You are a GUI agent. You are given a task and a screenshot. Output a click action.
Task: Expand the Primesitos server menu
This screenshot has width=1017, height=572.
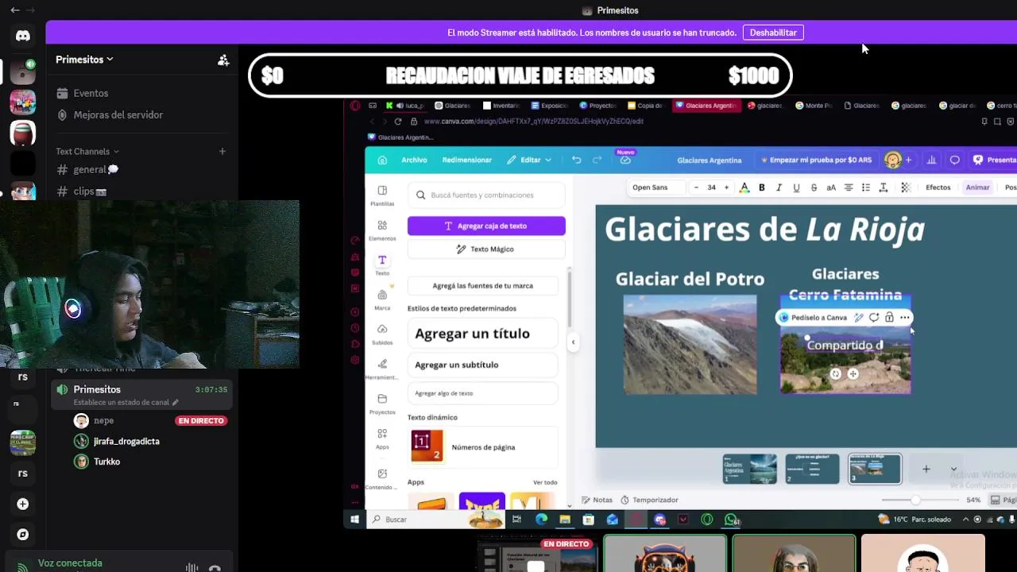(84, 60)
